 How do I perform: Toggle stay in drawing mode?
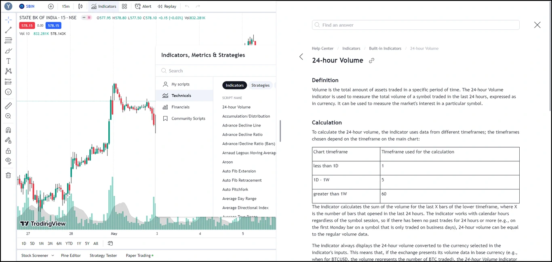[x=8, y=140]
